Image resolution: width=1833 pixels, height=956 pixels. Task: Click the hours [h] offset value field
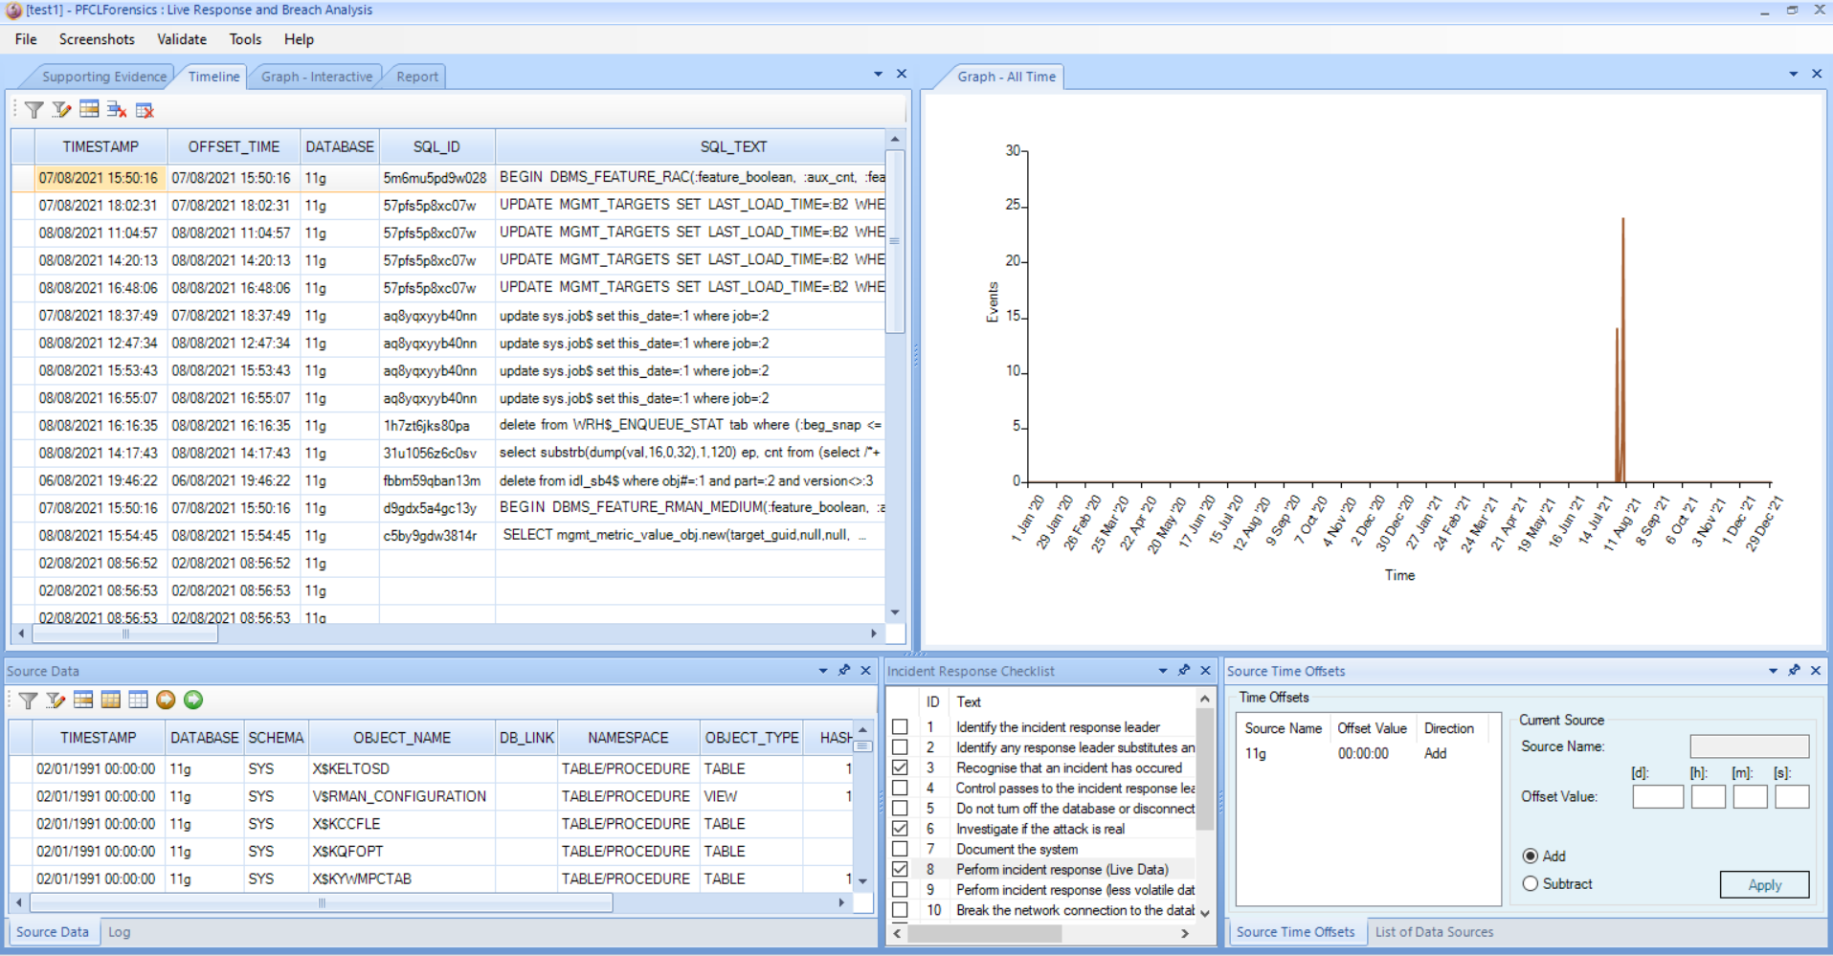click(1708, 796)
